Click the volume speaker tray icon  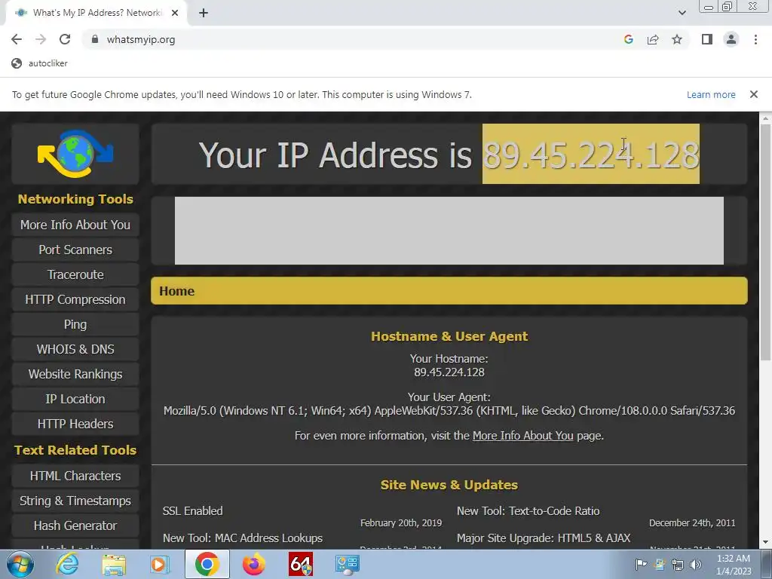[696, 565]
